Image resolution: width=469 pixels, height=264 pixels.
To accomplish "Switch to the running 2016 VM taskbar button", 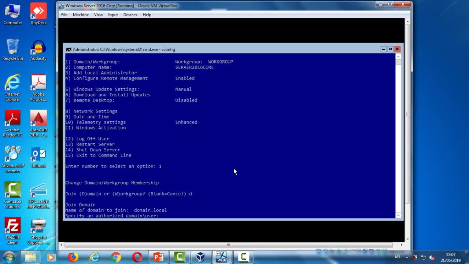I will point(222,257).
